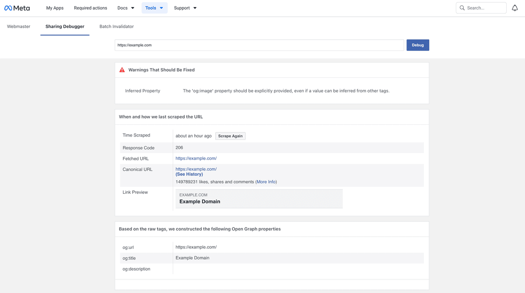Focus the Search field in header

tap(481, 8)
